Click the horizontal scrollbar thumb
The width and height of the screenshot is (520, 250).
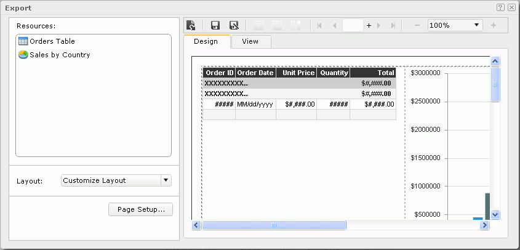click(274, 225)
